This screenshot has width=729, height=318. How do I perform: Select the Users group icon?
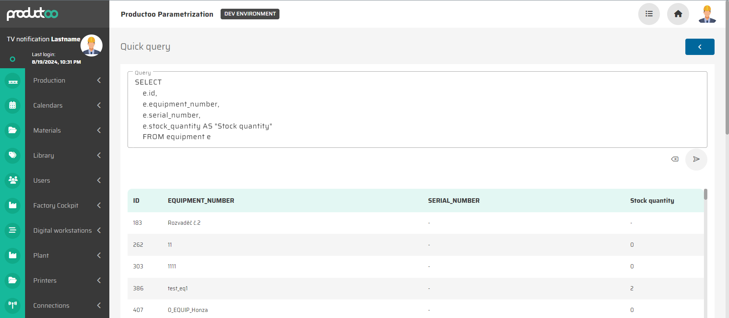pyautogui.click(x=13, y=180)
